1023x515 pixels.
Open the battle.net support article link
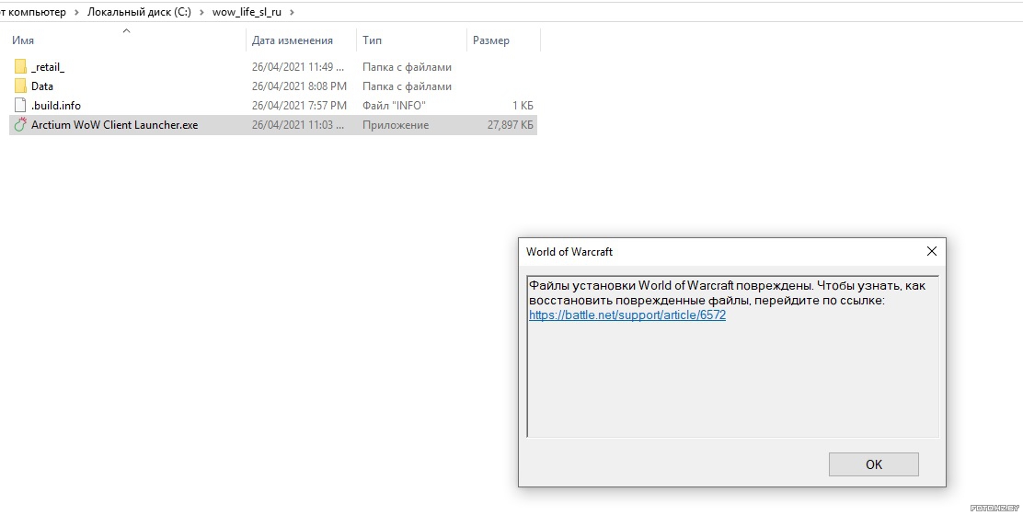[627, 315]
